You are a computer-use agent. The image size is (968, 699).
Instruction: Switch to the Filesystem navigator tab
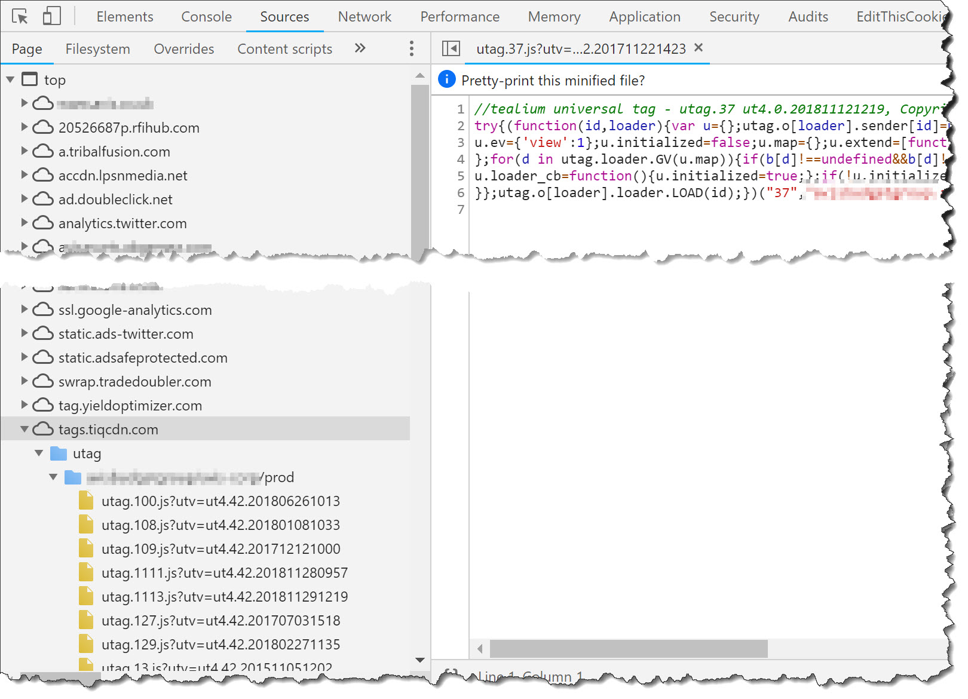pos(97,49)
